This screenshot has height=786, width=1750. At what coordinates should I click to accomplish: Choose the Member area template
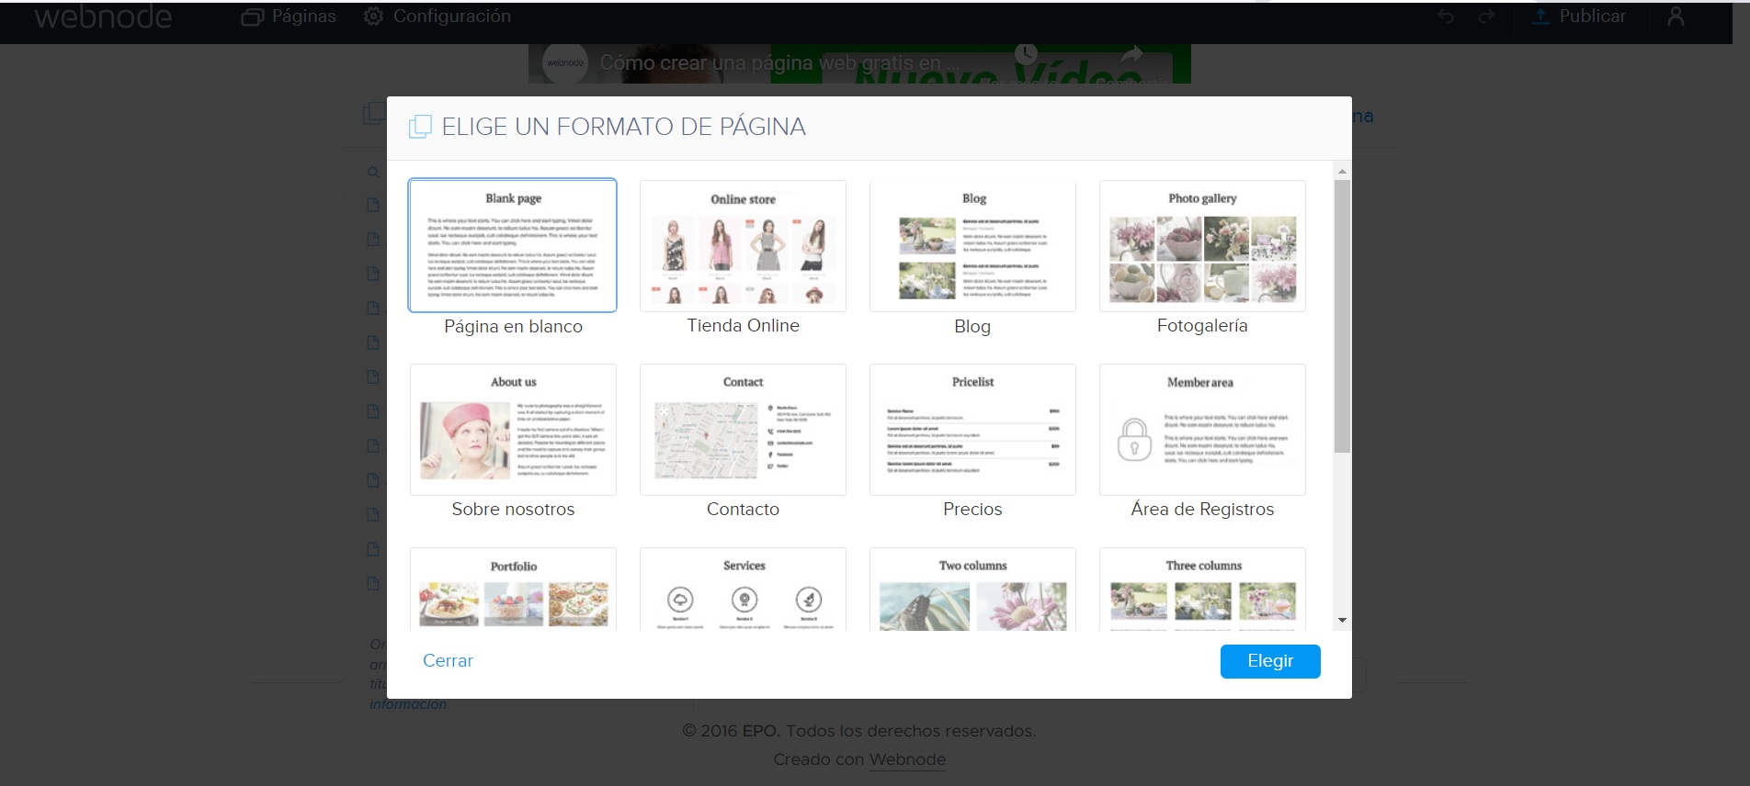tap(1202, 430)
